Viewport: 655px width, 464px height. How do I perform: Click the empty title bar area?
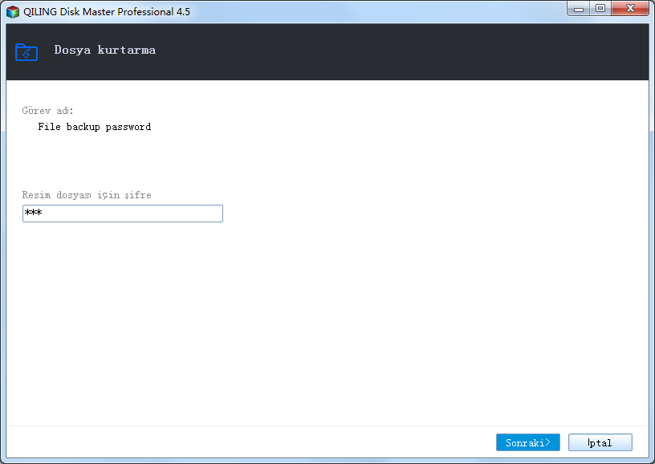click(x=376, y=12)
